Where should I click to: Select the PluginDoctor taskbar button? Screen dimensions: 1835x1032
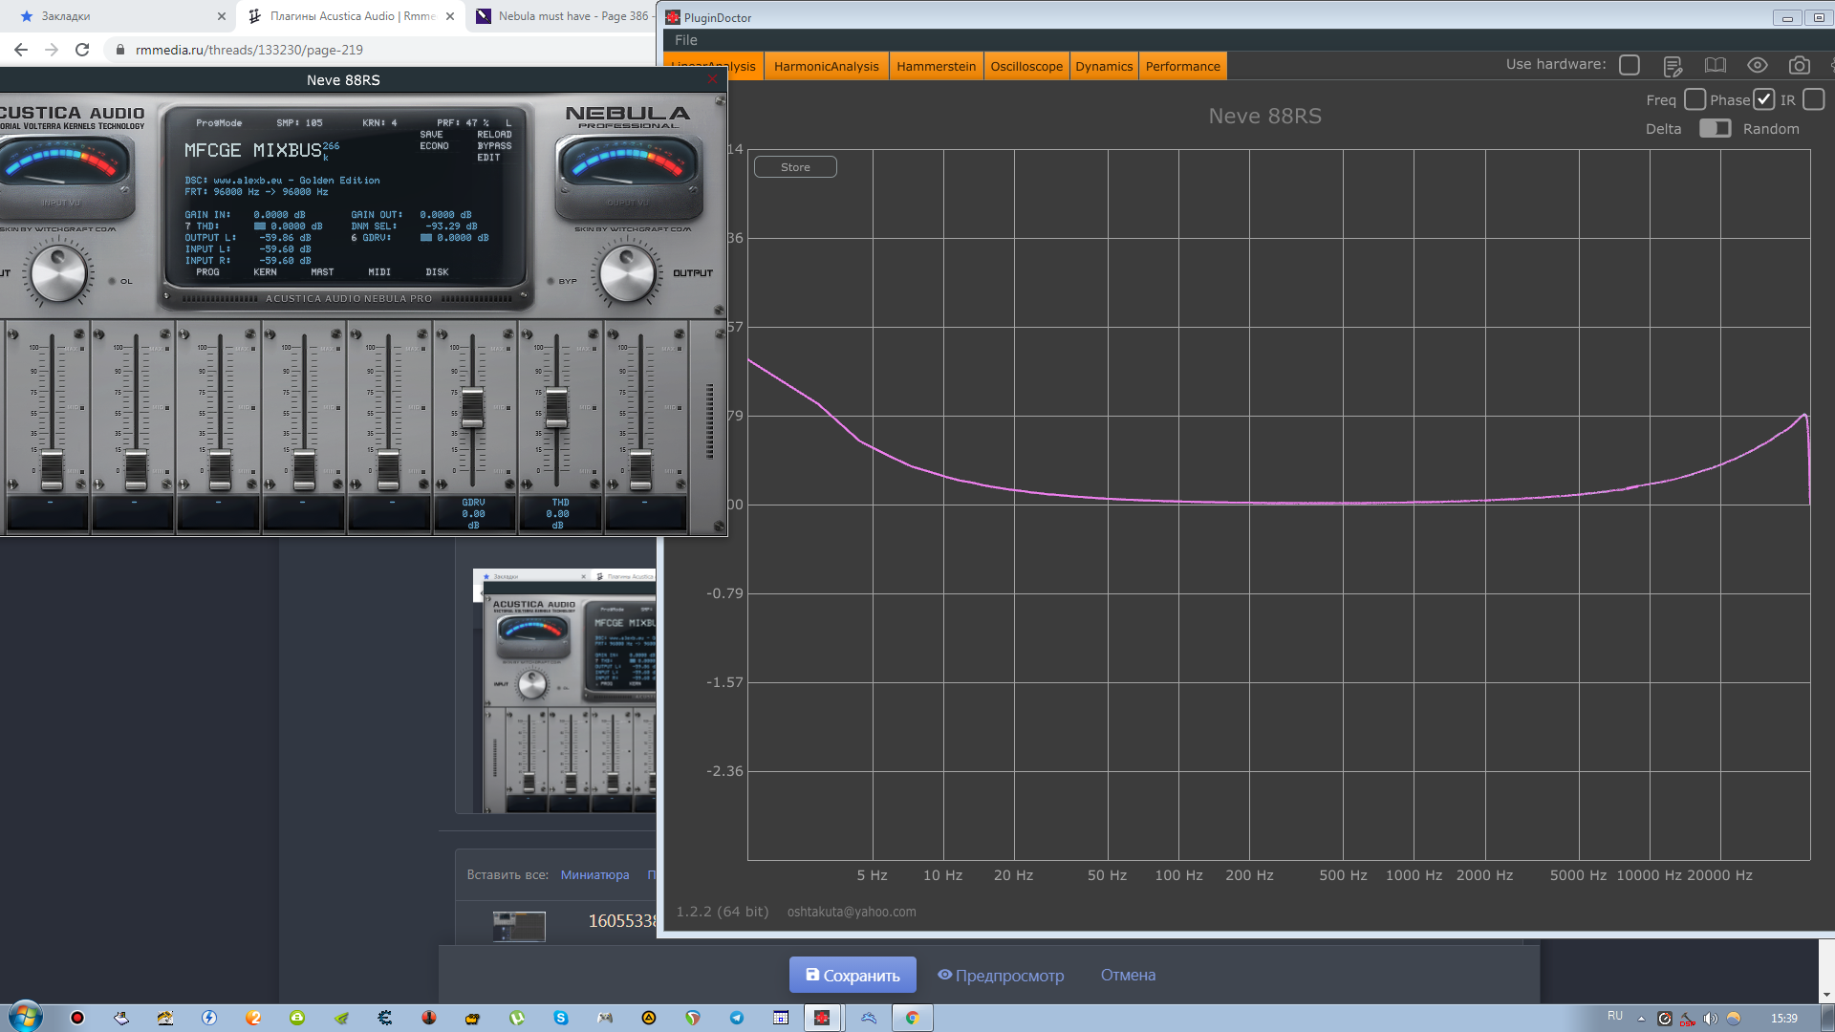point(822,1018)
